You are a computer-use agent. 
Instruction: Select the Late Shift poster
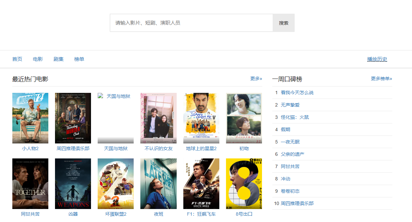(158, 184)
